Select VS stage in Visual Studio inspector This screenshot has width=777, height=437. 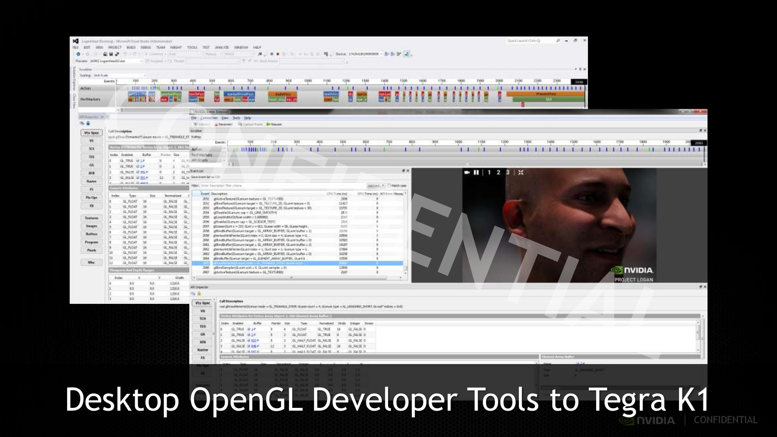(x=91, y=141)
